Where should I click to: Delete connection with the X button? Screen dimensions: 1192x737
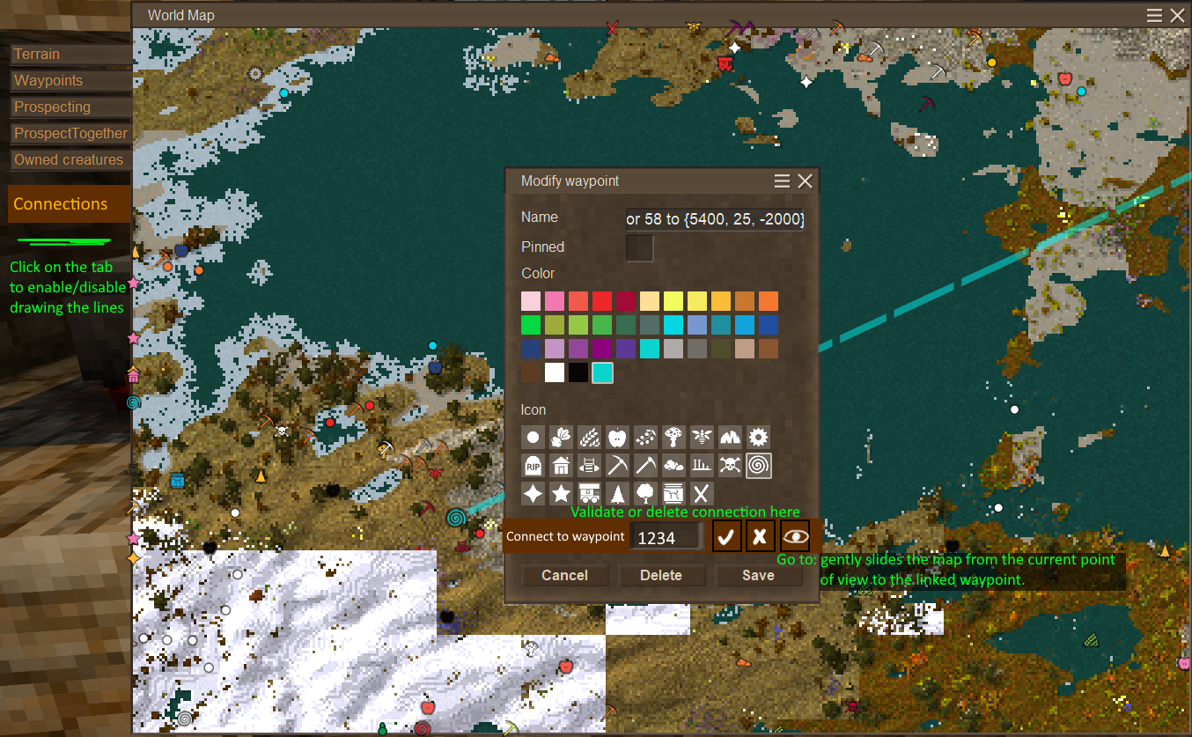coord(760,536)
